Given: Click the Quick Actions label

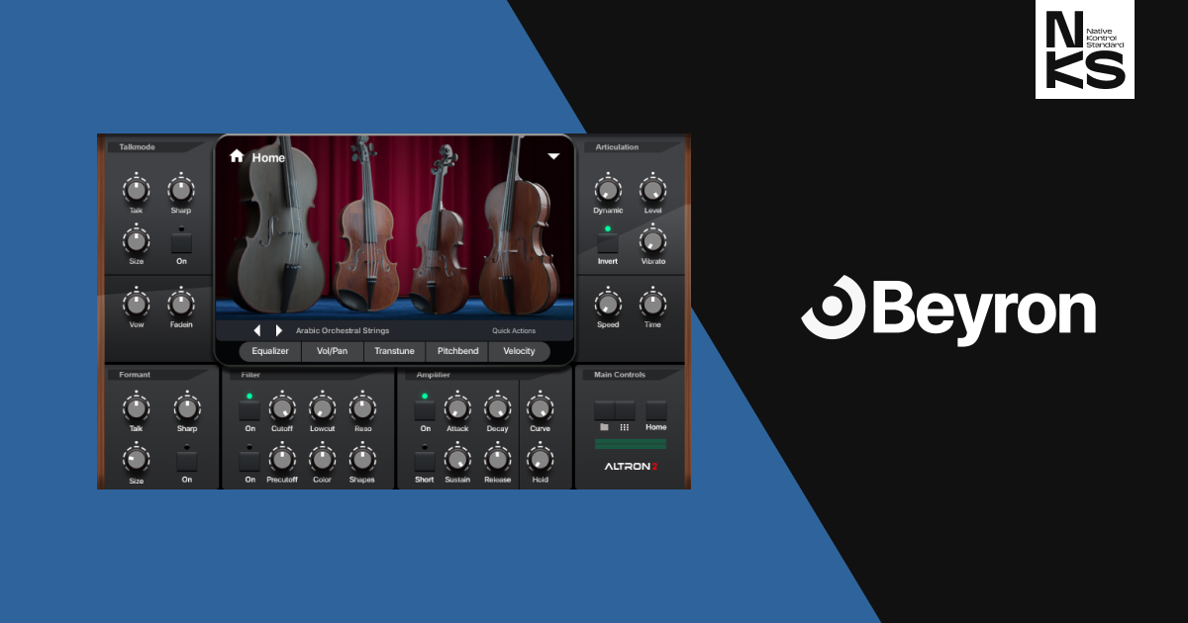Looking at the screenshot, I should [x=515, y=330].
